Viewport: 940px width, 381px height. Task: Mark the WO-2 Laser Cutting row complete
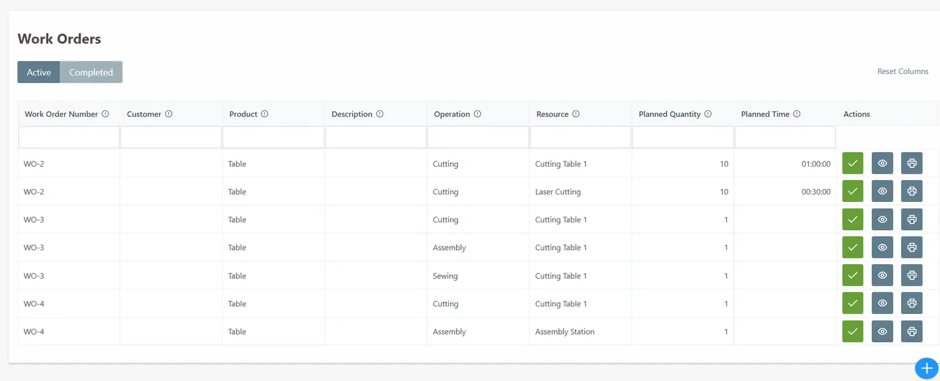(x=852, y=191)
